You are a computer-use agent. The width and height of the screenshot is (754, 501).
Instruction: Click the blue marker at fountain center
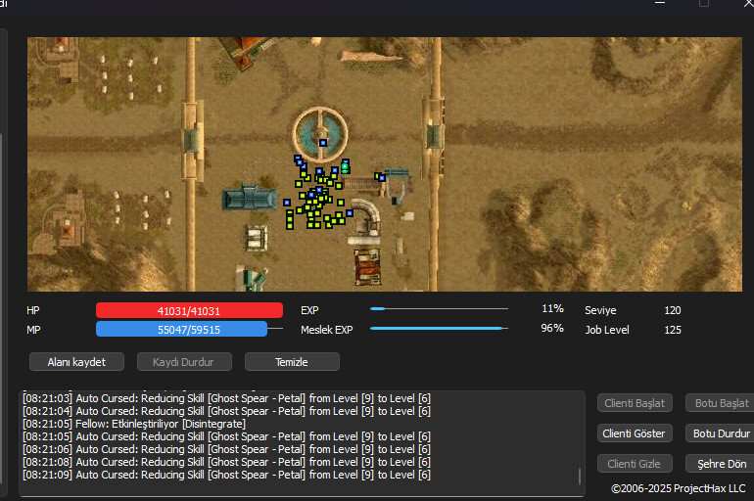pos(322,143)
